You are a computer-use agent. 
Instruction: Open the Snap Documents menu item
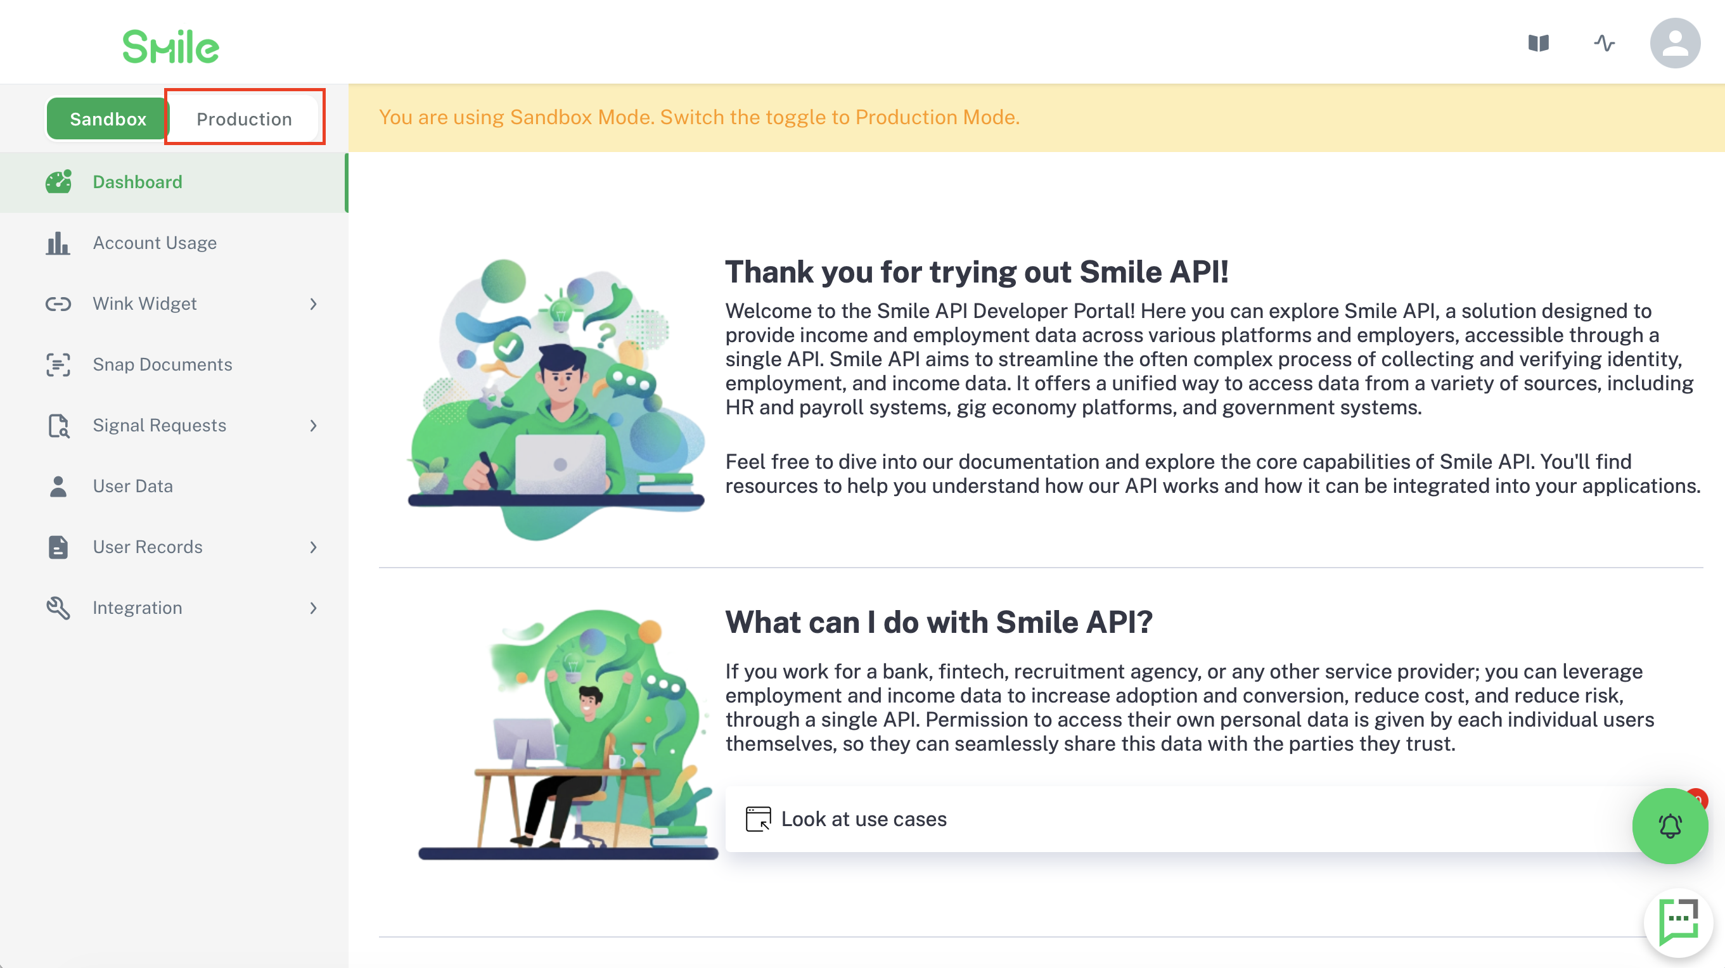[173, 365]
